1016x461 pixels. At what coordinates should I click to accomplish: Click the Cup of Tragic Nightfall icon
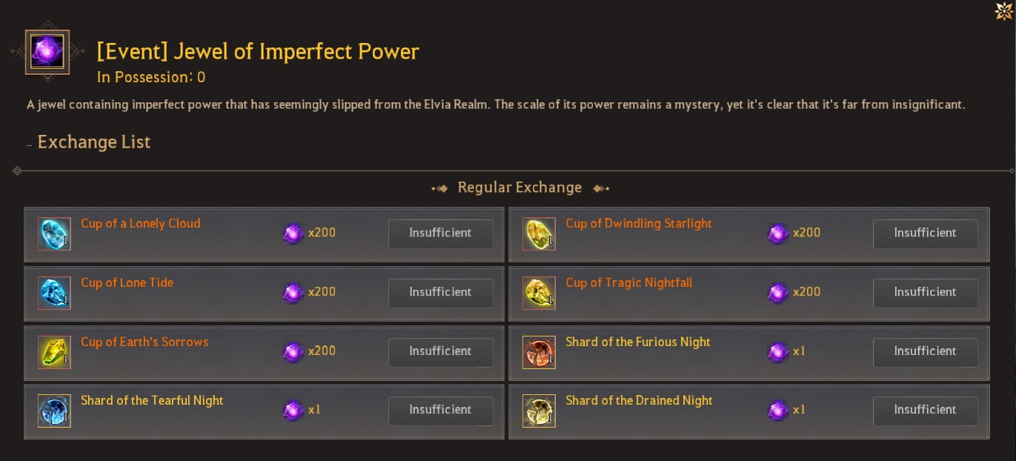pyautogui.click(x=539, y=293)
